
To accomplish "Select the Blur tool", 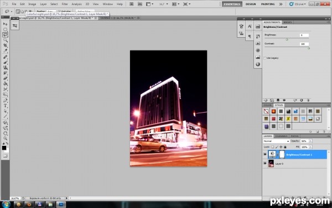I will pos(5,89).
